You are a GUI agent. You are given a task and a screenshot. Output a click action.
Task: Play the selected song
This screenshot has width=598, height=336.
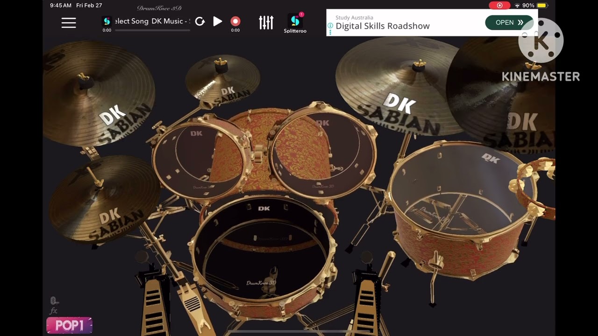tap(218, 21)
